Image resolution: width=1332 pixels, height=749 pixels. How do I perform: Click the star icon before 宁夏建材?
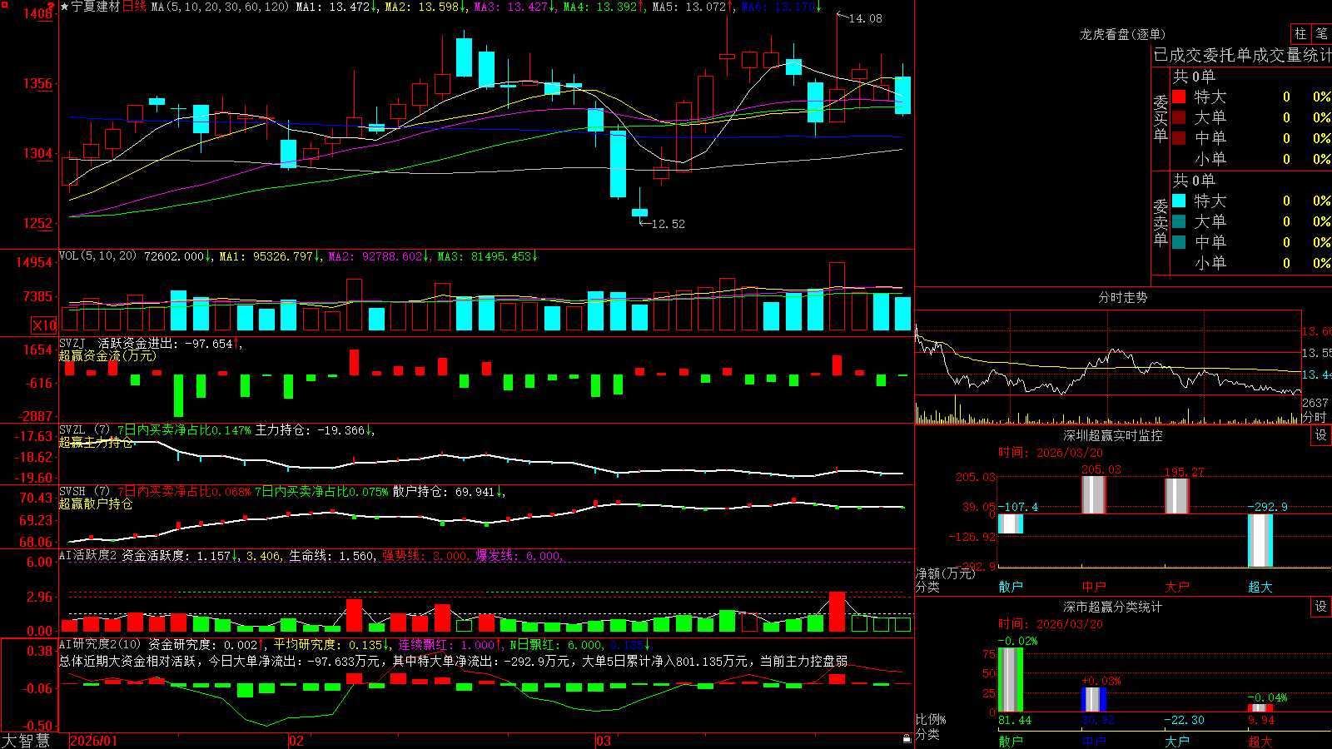pos(64,7)
